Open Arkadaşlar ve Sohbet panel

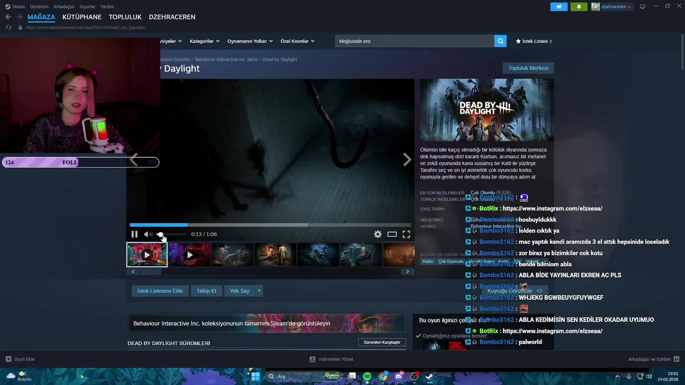[x=653, y=359]
